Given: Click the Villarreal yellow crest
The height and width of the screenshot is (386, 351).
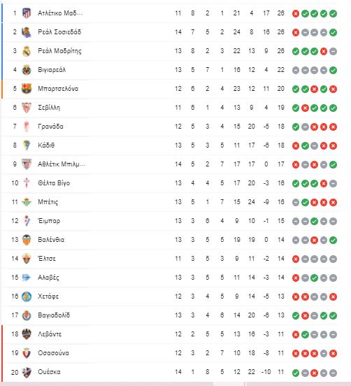Looking at the screenshot, I should 27,70.
